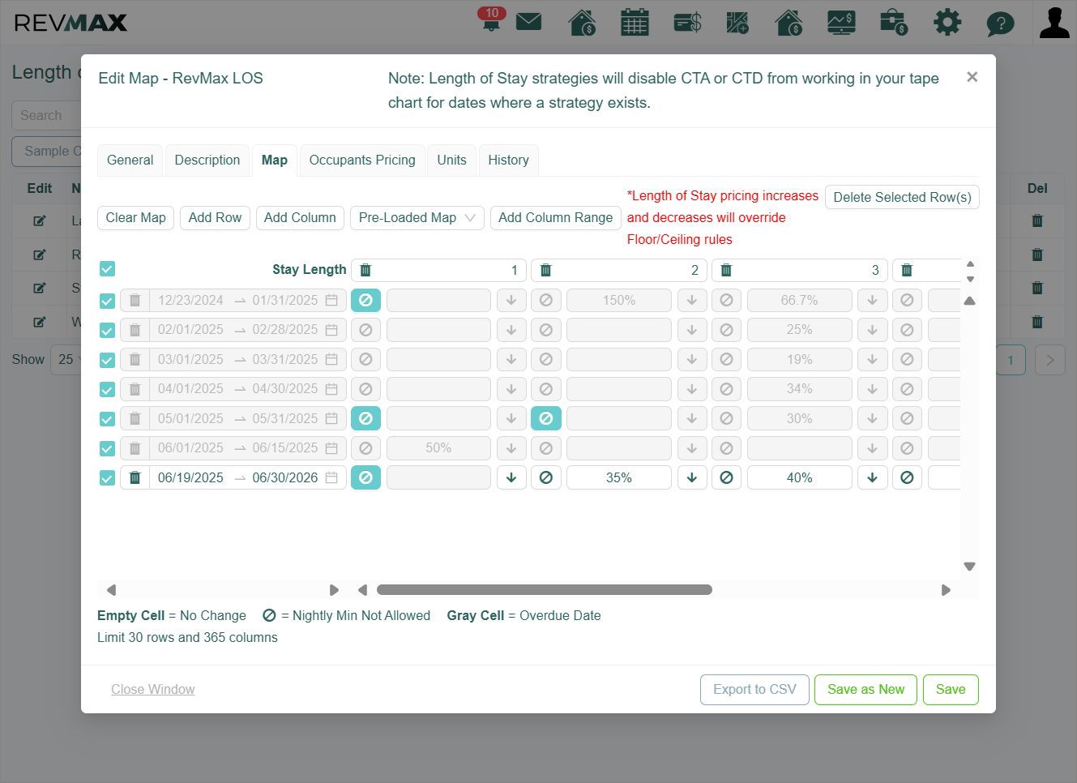Uncheck the 03/01/2025 row checkbox
The width and height of the screenshot is (1077, 783).
coord(107,360)
